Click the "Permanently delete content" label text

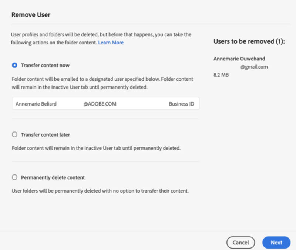point(53,177)
